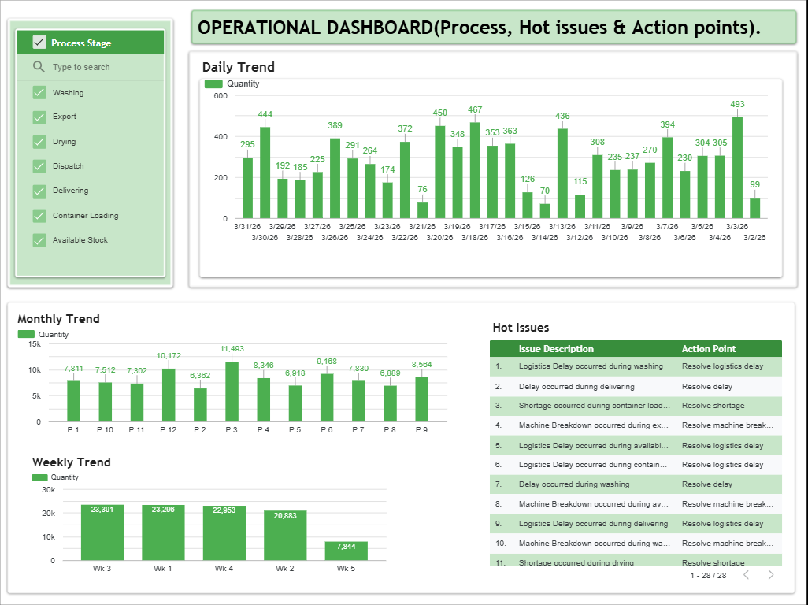
Task: Click the search magnifier icon in the slicer
Action: tap(39, 66)
